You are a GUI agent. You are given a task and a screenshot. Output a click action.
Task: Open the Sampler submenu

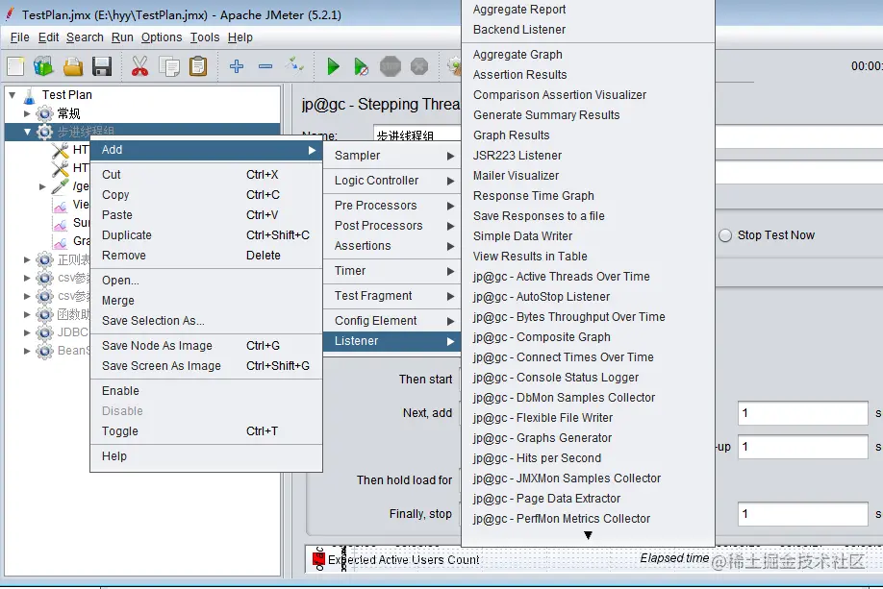392,156
